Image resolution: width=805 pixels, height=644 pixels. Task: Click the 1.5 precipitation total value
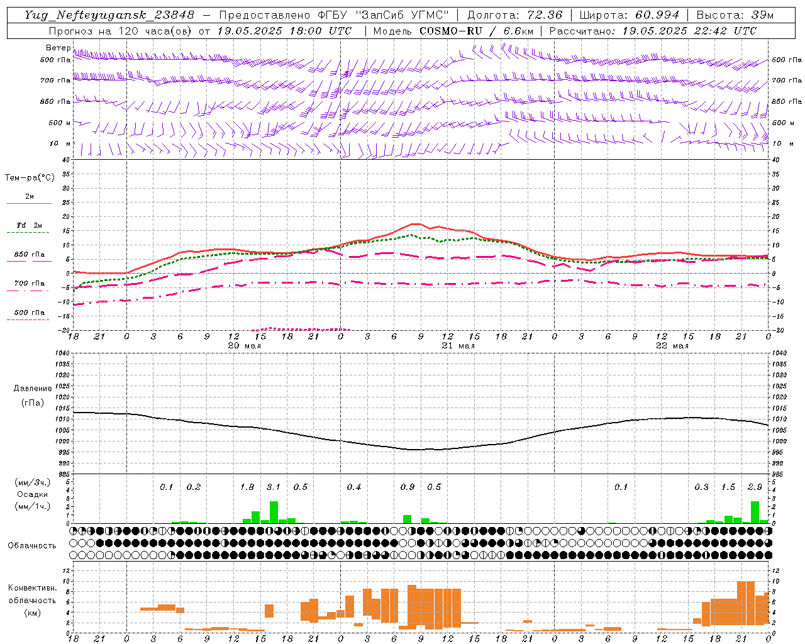[x=728, y=487]
